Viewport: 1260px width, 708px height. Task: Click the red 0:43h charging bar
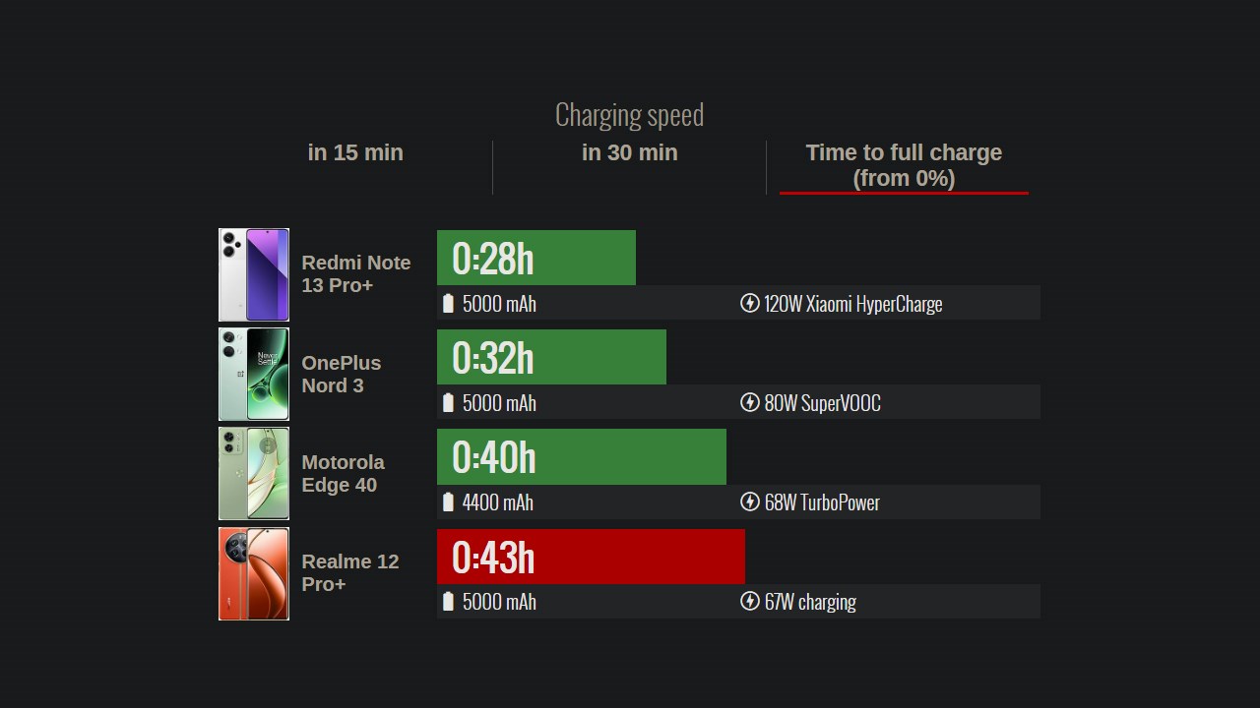click(591, 557)
